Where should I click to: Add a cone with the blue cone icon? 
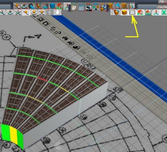pos(117,6)
